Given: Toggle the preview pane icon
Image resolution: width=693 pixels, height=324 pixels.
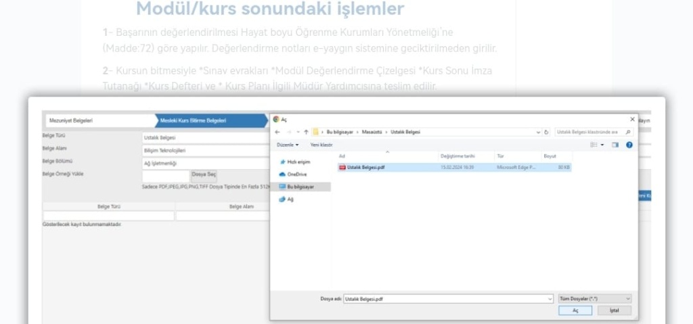Looking at the screenshot, I should pyautogui.click(x=615, y=145).
